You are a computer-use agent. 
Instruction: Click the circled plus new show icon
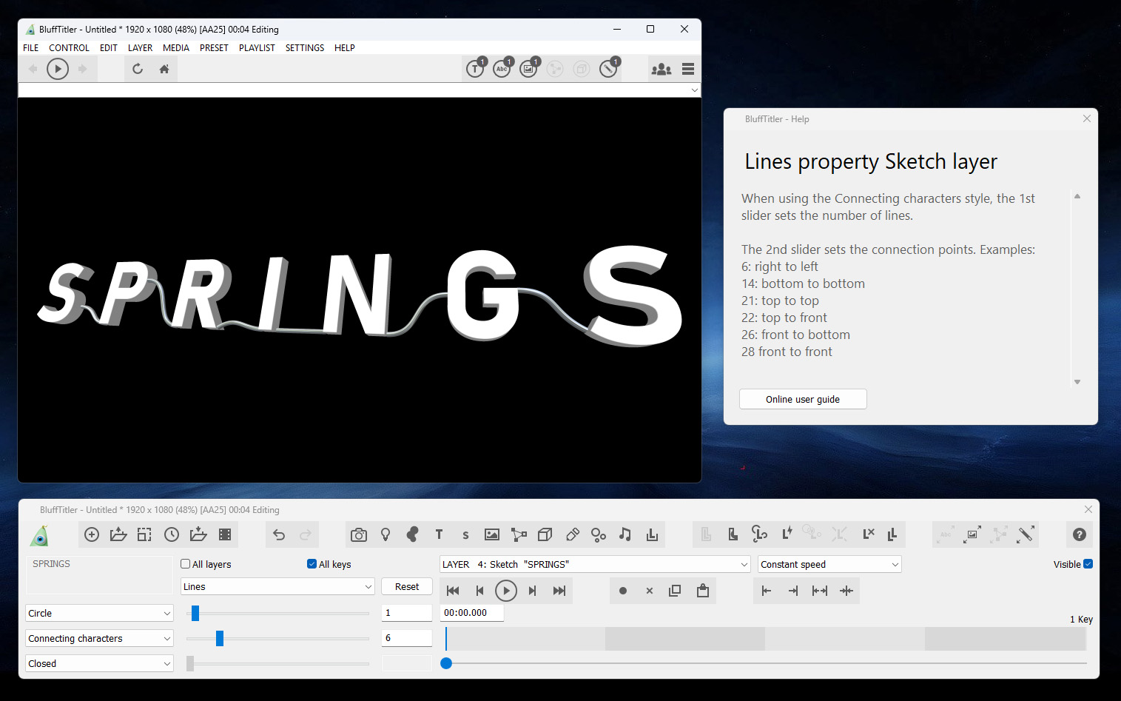(92, 534)
